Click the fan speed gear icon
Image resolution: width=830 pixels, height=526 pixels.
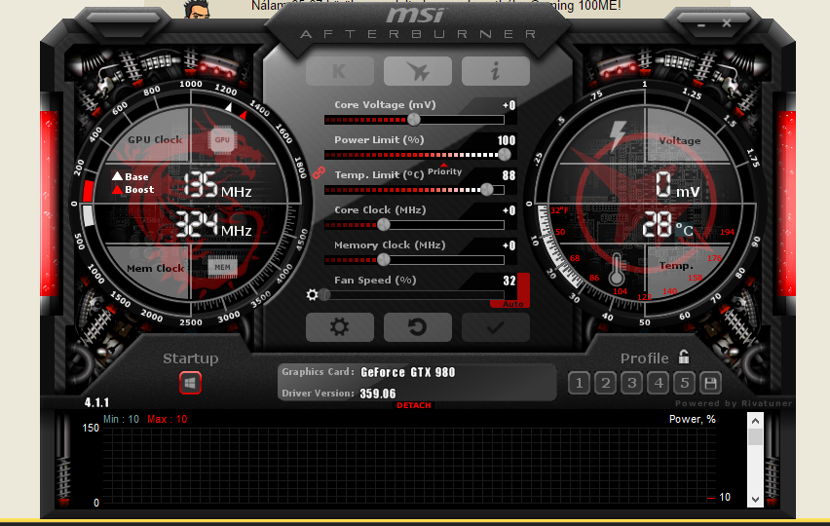(x=313, y=295)
